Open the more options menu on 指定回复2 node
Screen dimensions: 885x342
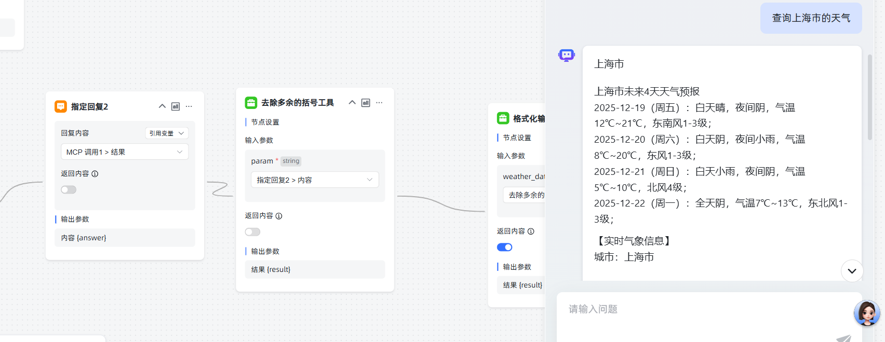[x=189, y=106]
